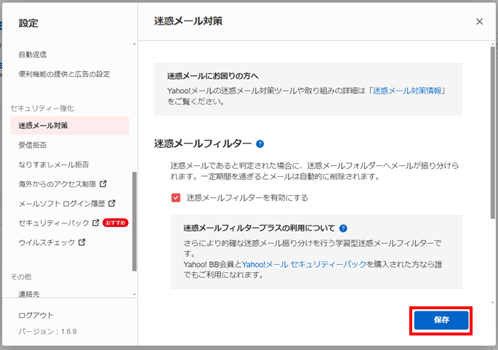
Task: Click sidebar scroll up arrow
Action: point(134,45)
